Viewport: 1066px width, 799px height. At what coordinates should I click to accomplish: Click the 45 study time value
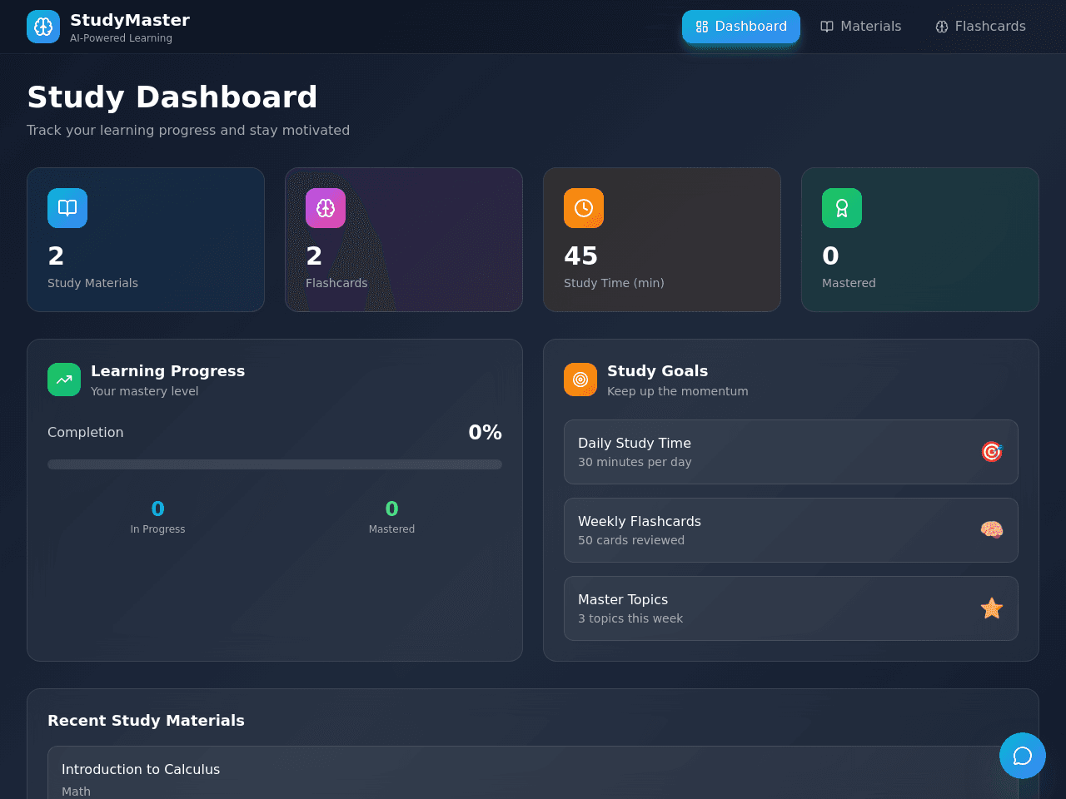point(580,256)
